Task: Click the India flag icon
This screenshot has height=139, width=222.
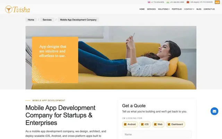Action: tap(168, 2)
